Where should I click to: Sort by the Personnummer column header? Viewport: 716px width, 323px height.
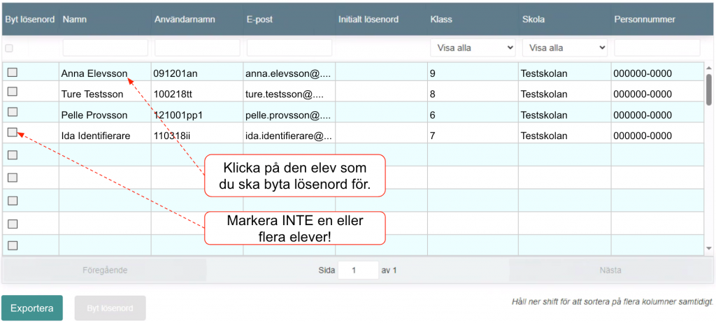pos(645,20)
